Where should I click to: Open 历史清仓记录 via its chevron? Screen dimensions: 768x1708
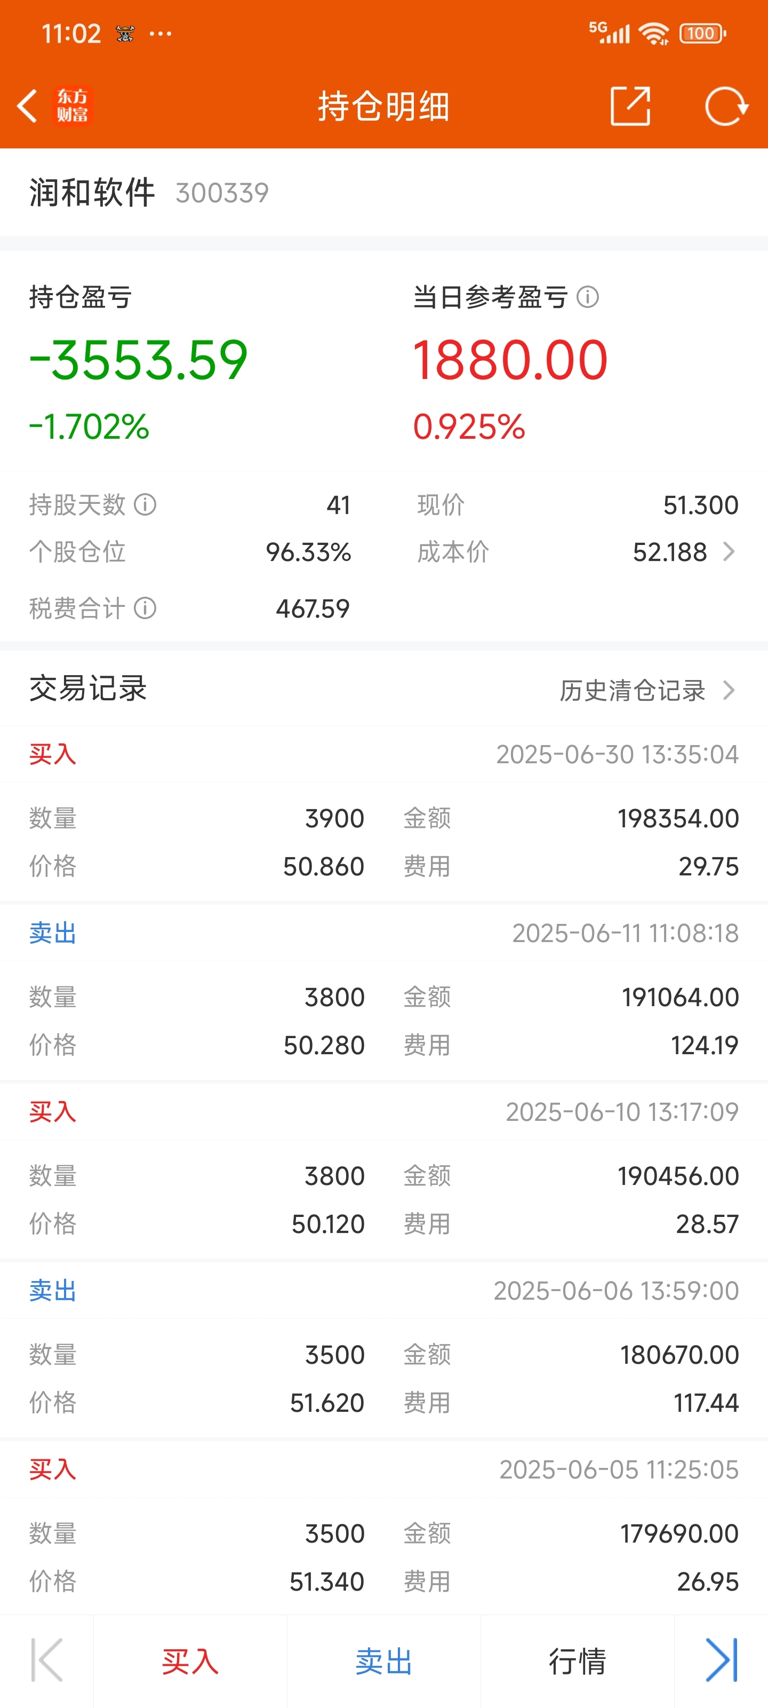[x=729, y=690]
